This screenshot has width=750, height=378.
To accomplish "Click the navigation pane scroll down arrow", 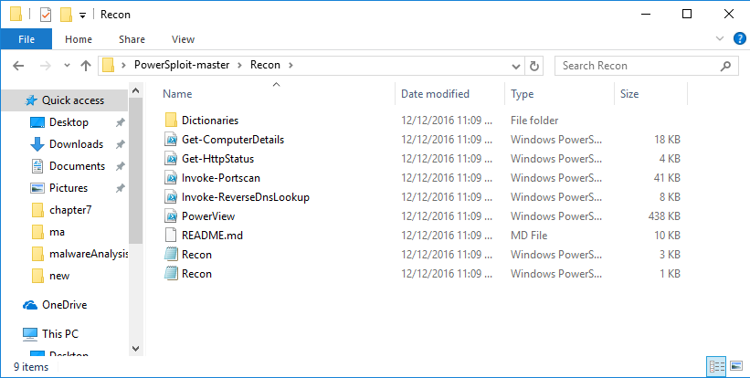I will (x=135, y=349).
